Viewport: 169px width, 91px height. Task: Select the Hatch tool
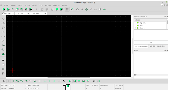3,65
